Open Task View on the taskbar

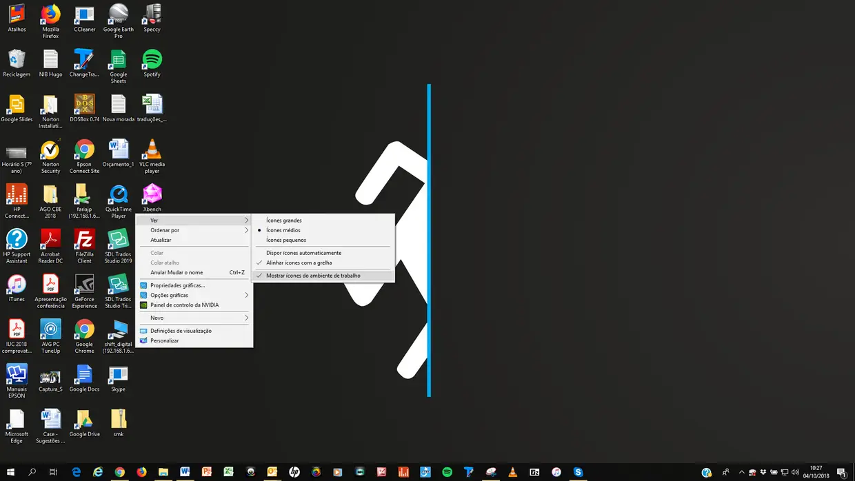tap(53, 472)
